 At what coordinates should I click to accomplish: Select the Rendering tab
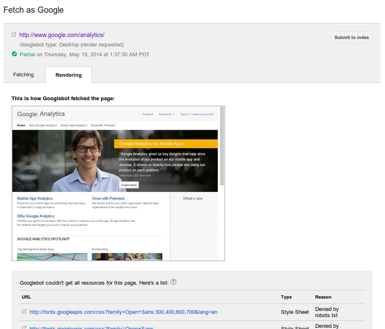pyautogui.click(x=69, y=75)
